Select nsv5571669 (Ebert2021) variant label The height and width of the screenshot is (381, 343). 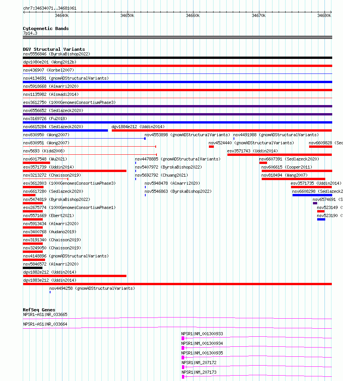pyautogui.click(x=49, y=216)
